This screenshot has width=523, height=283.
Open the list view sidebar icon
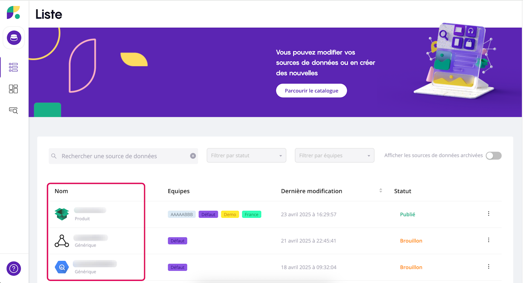(13, 67)
